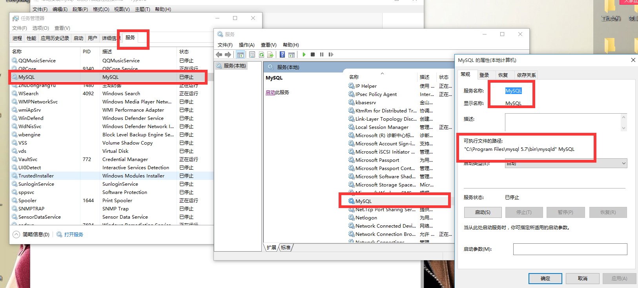
Task: Open Help icon in Services toolbar
Action: (282, 54)
